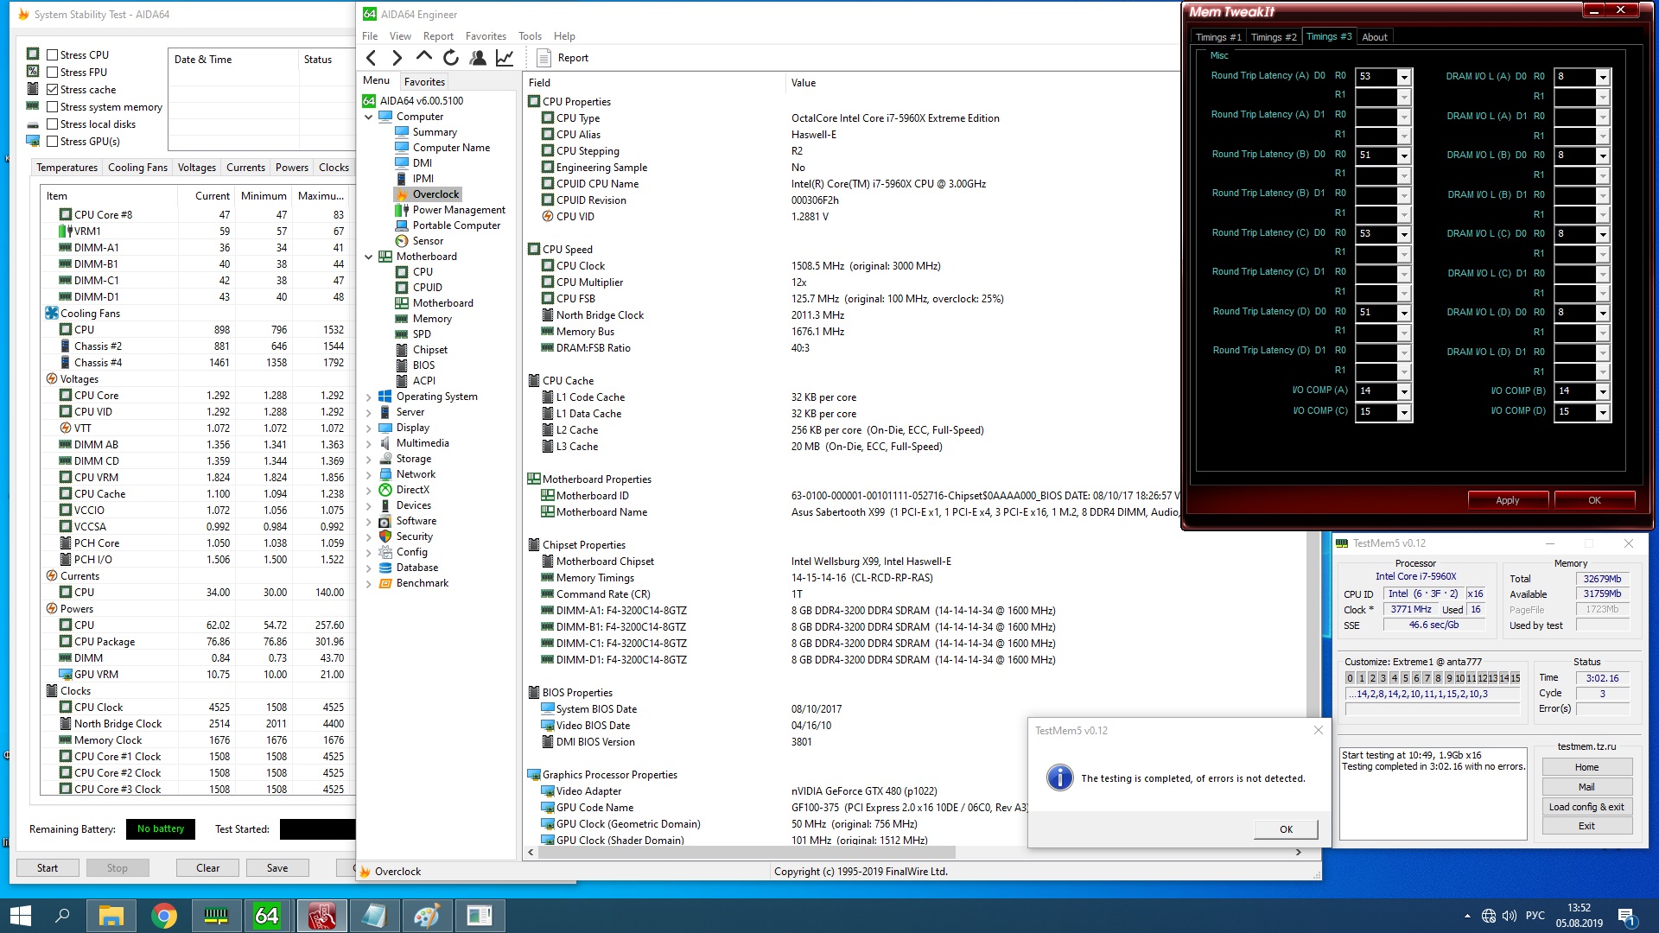
Task: Click Apply button in Mem TweakIt
Action: [x=1507, y=500]
